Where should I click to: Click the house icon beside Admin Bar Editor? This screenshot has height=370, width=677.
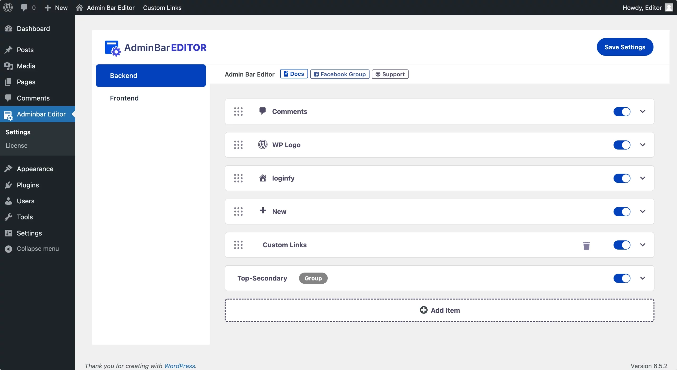click(x=79, y=8)
